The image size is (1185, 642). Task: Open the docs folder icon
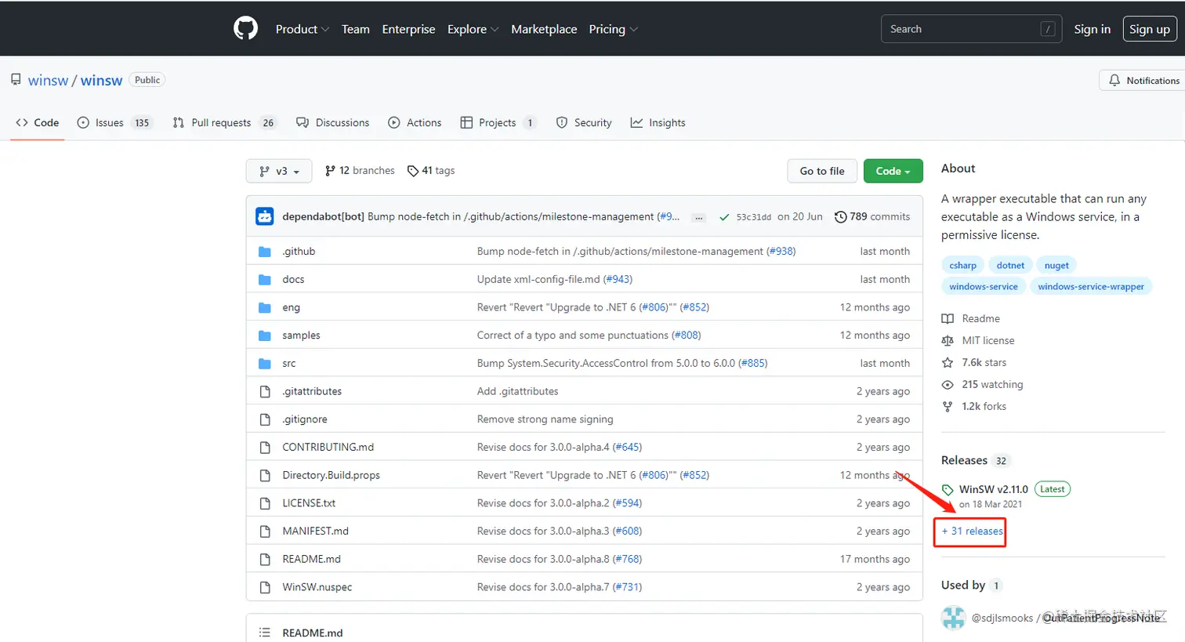click(x=265, y=279)
